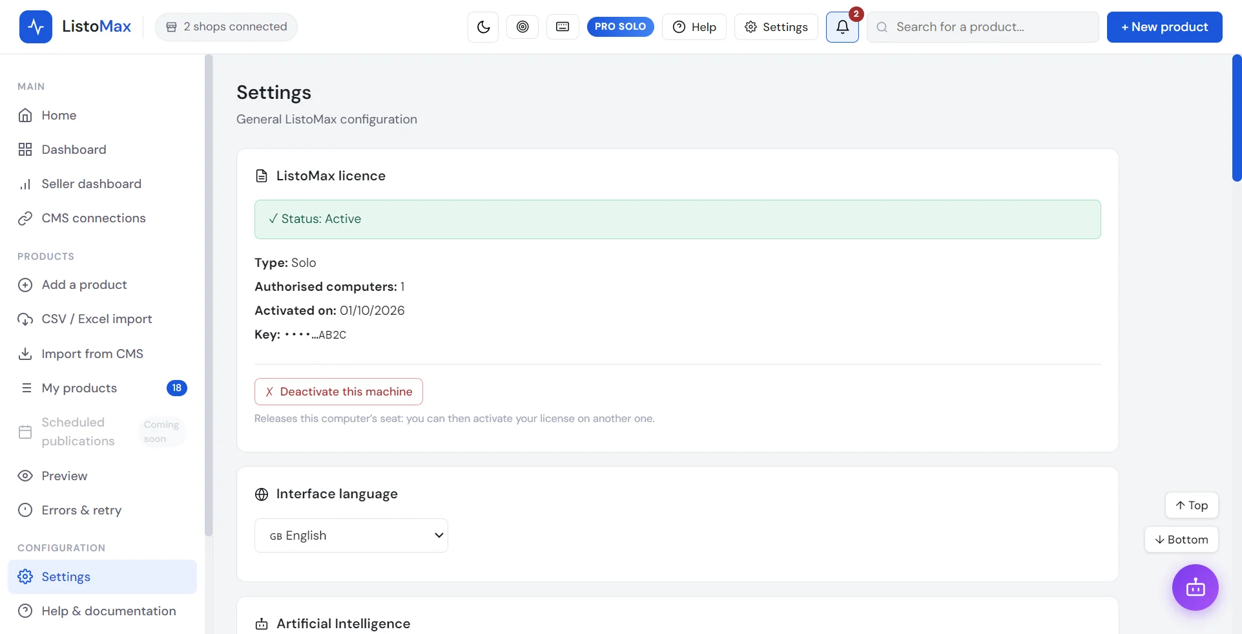The height and width of the screenshot is (634, 1242).
Task: Click the sidebar scrollbar
Action: tap(209, 295)
